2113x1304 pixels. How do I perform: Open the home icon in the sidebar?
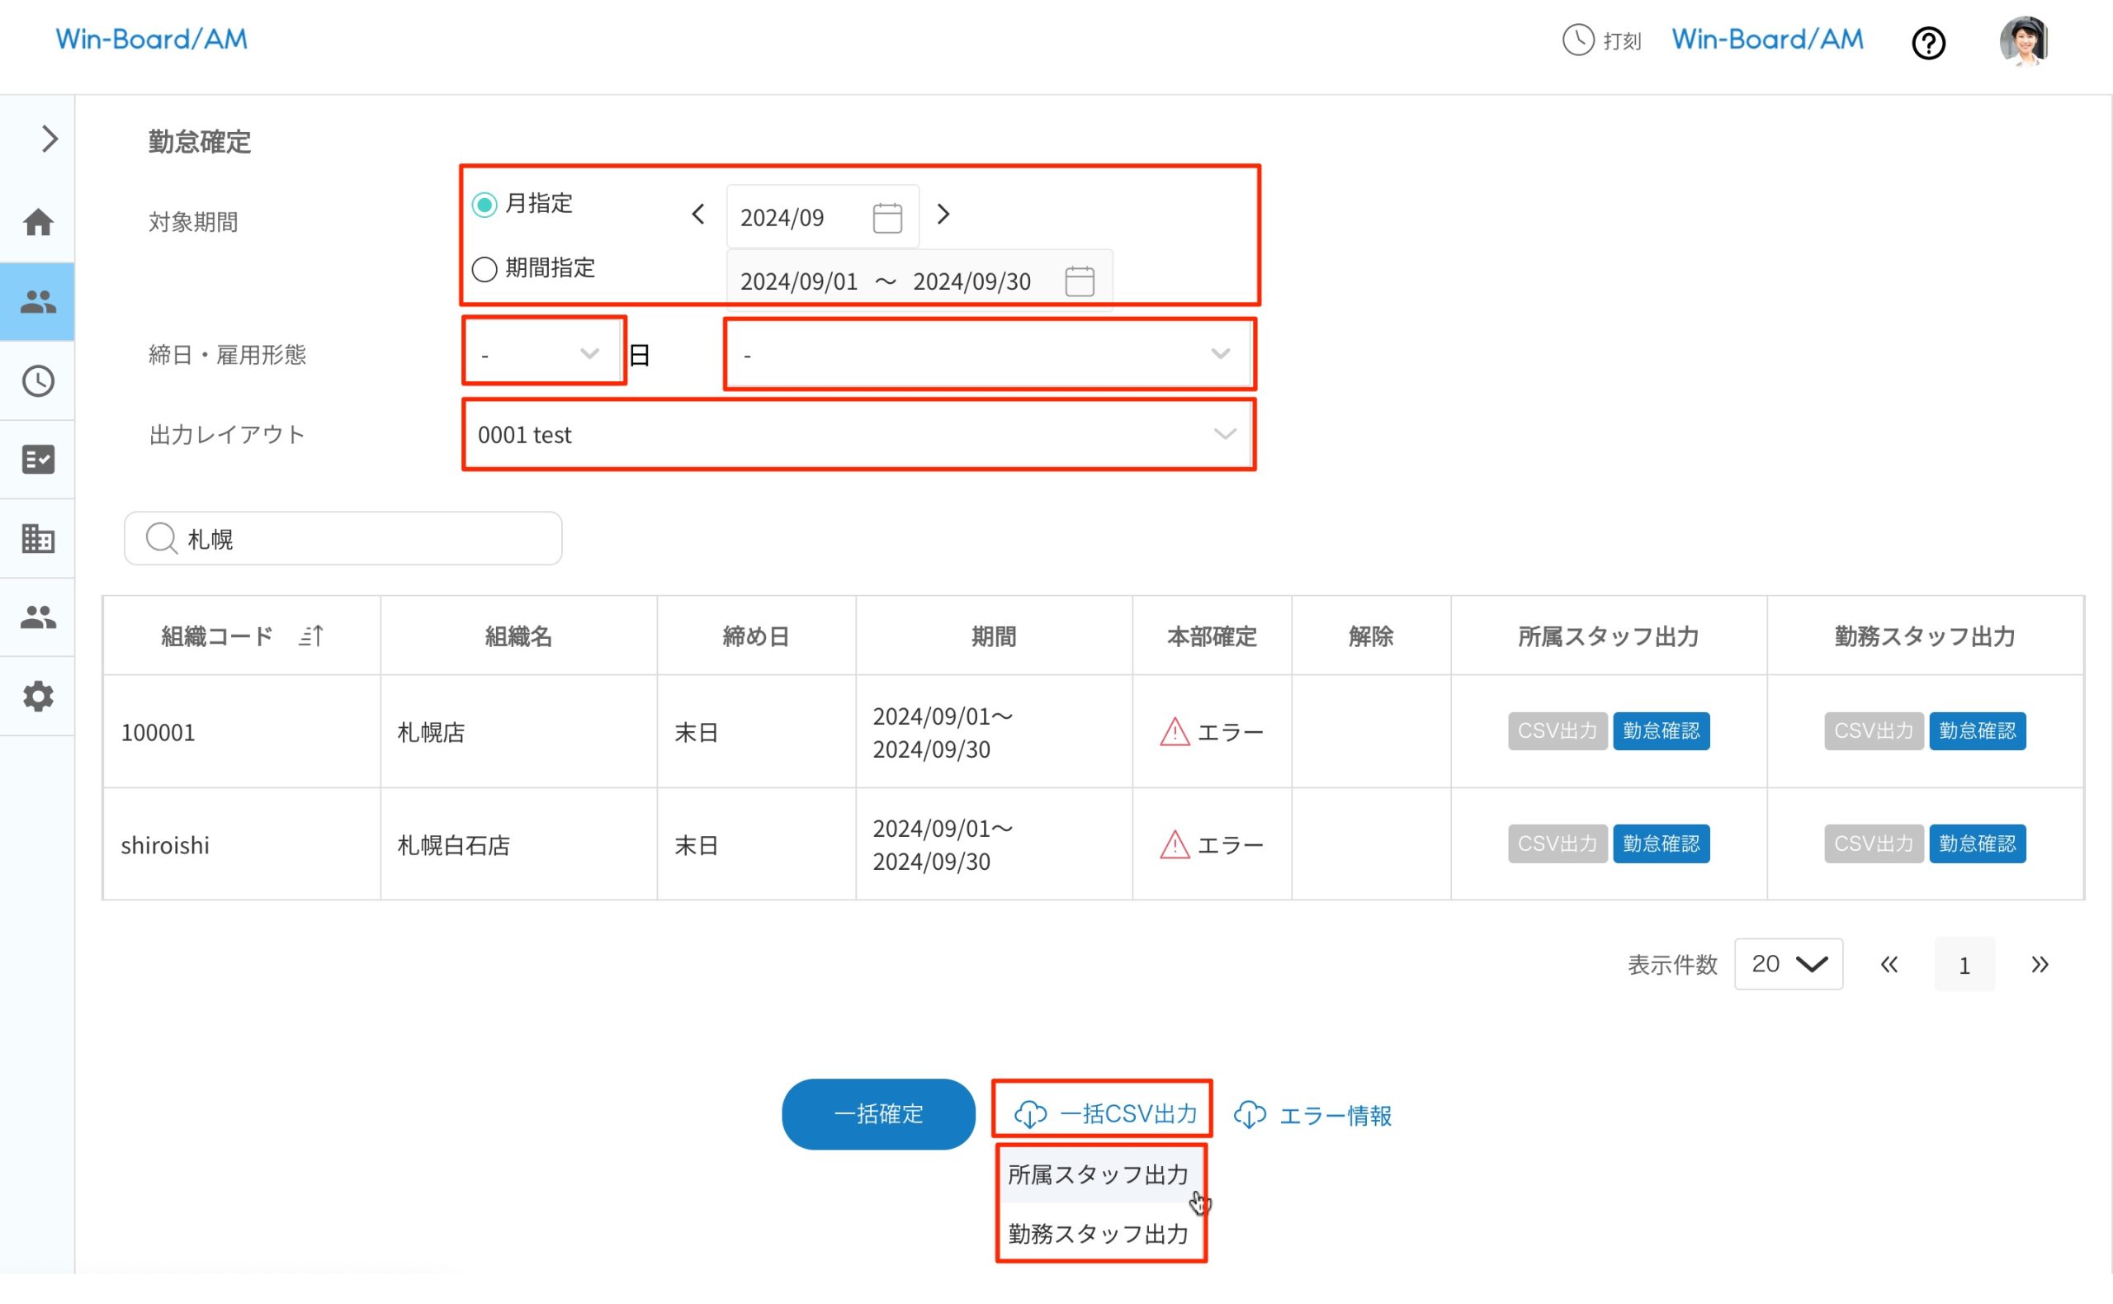point(38,223)
